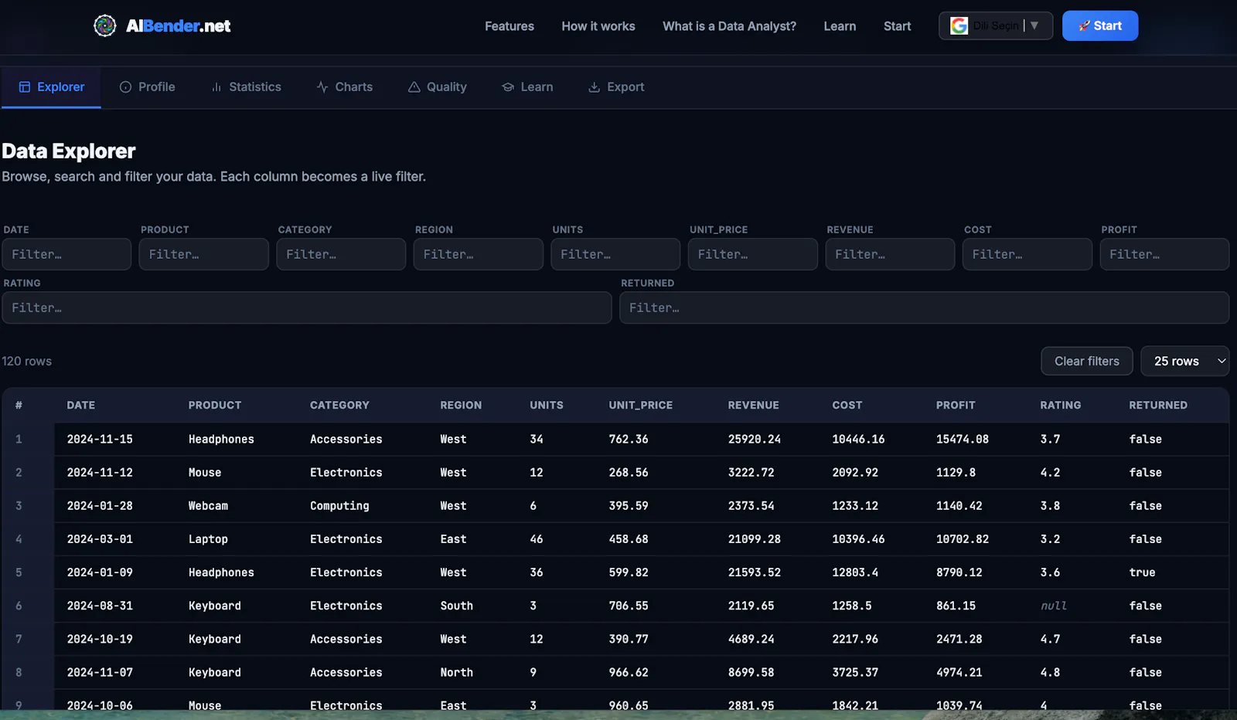Focus the RETURNED filter field

924,307
